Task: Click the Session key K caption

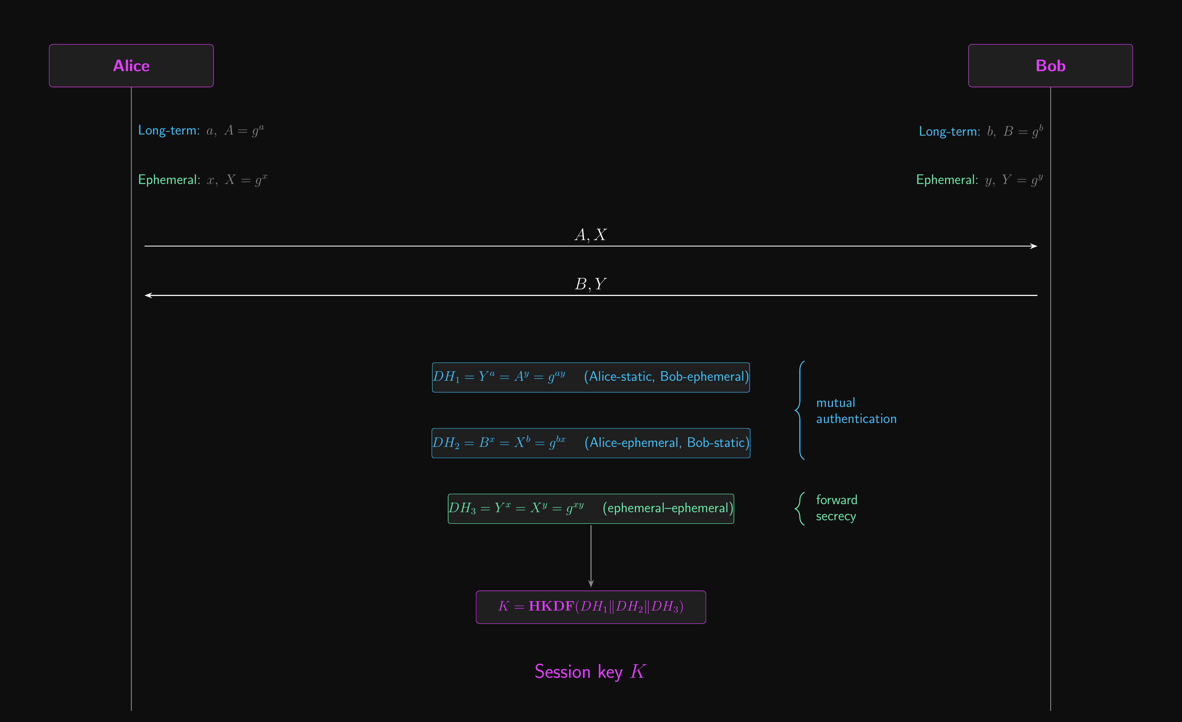Action: 590,672
